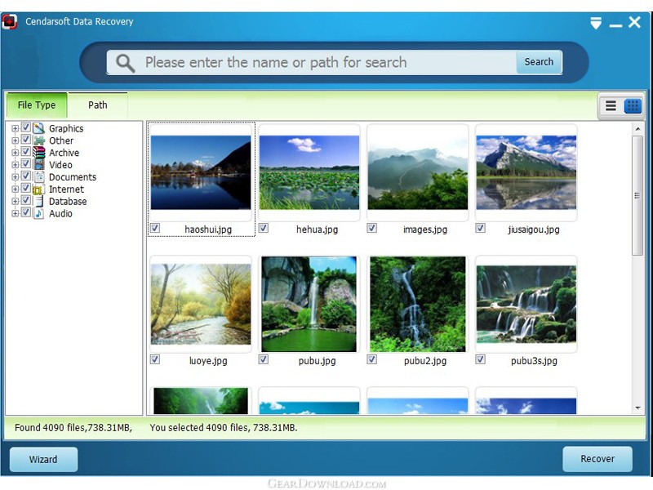Expand the Archive tree node
Image resolution: width=653 pixels, height=490 pixels.
15,153
